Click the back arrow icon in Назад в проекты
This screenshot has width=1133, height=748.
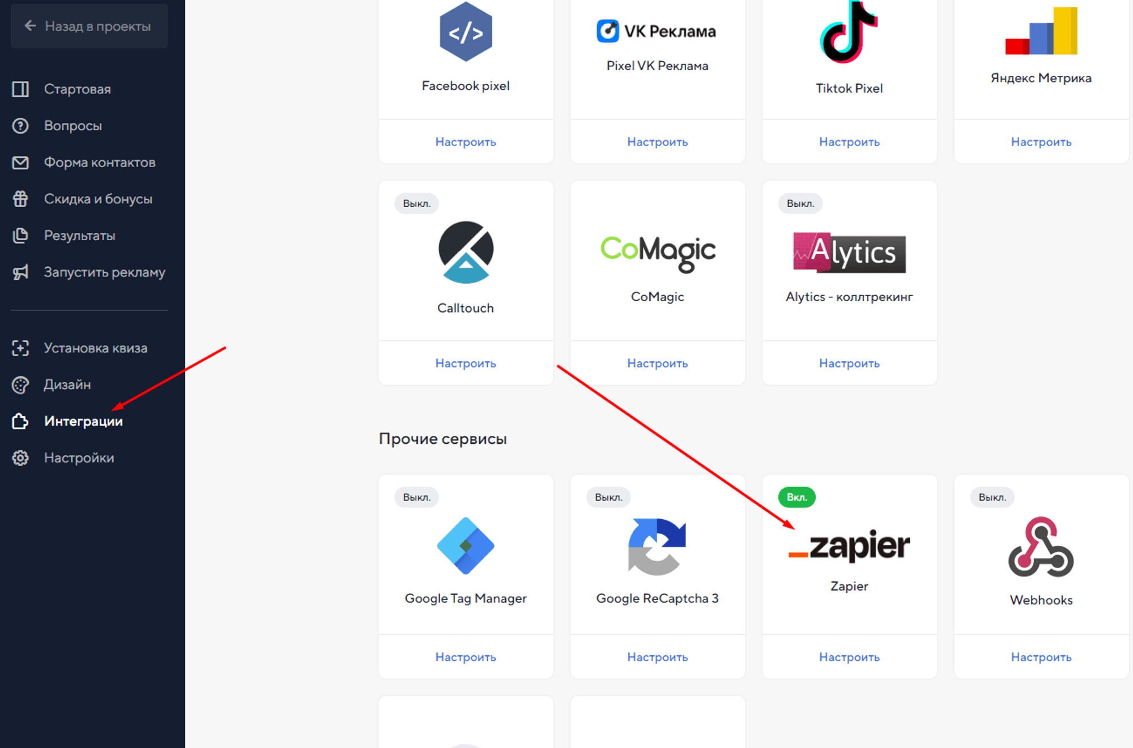coord(30,26)
